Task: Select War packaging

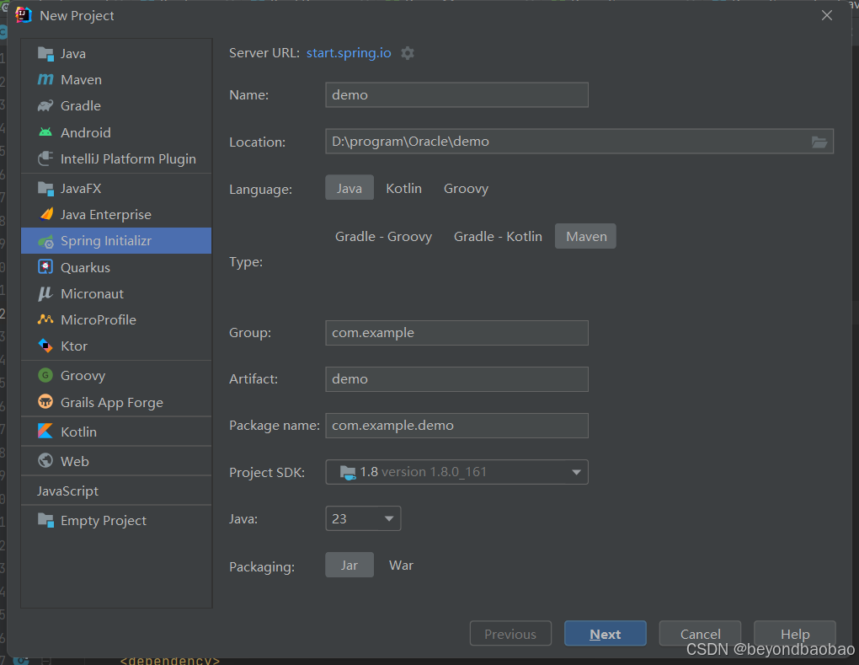Action: click(x=401, y=565)
